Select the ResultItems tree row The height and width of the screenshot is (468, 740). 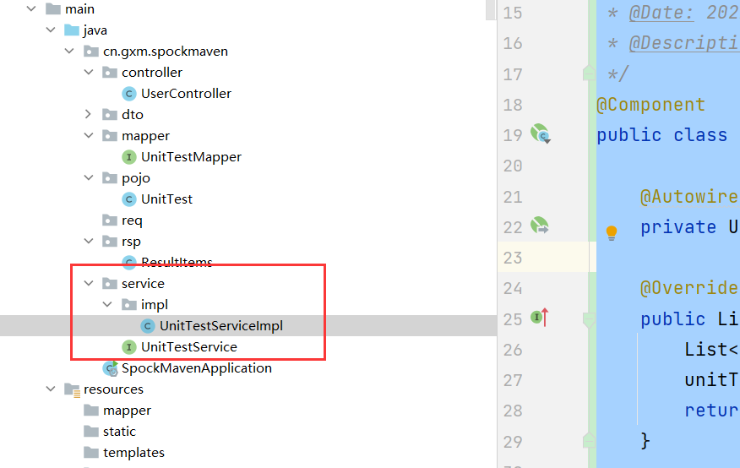pos(248,263)
